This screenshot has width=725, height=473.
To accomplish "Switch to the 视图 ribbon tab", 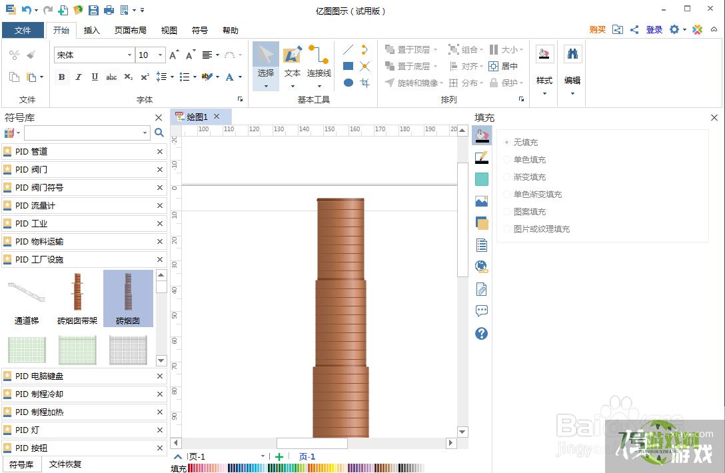I will [169, 31].
